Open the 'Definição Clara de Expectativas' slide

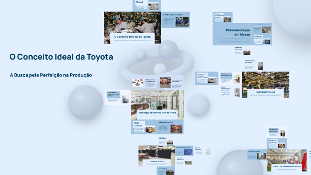(144, 83)
